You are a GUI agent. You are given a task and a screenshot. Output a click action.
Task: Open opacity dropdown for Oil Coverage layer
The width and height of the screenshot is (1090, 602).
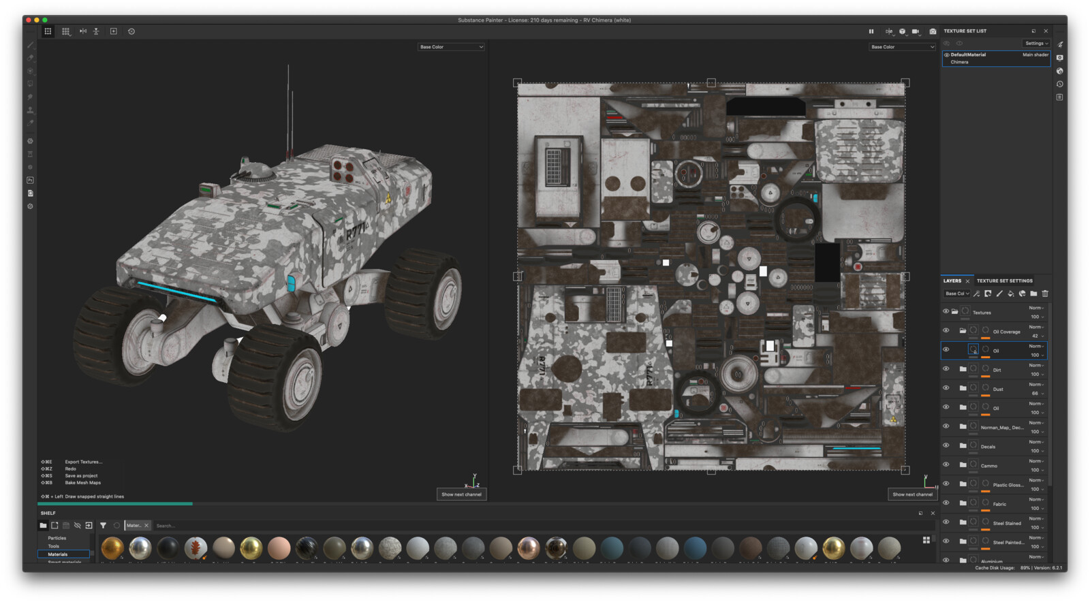1037,336
